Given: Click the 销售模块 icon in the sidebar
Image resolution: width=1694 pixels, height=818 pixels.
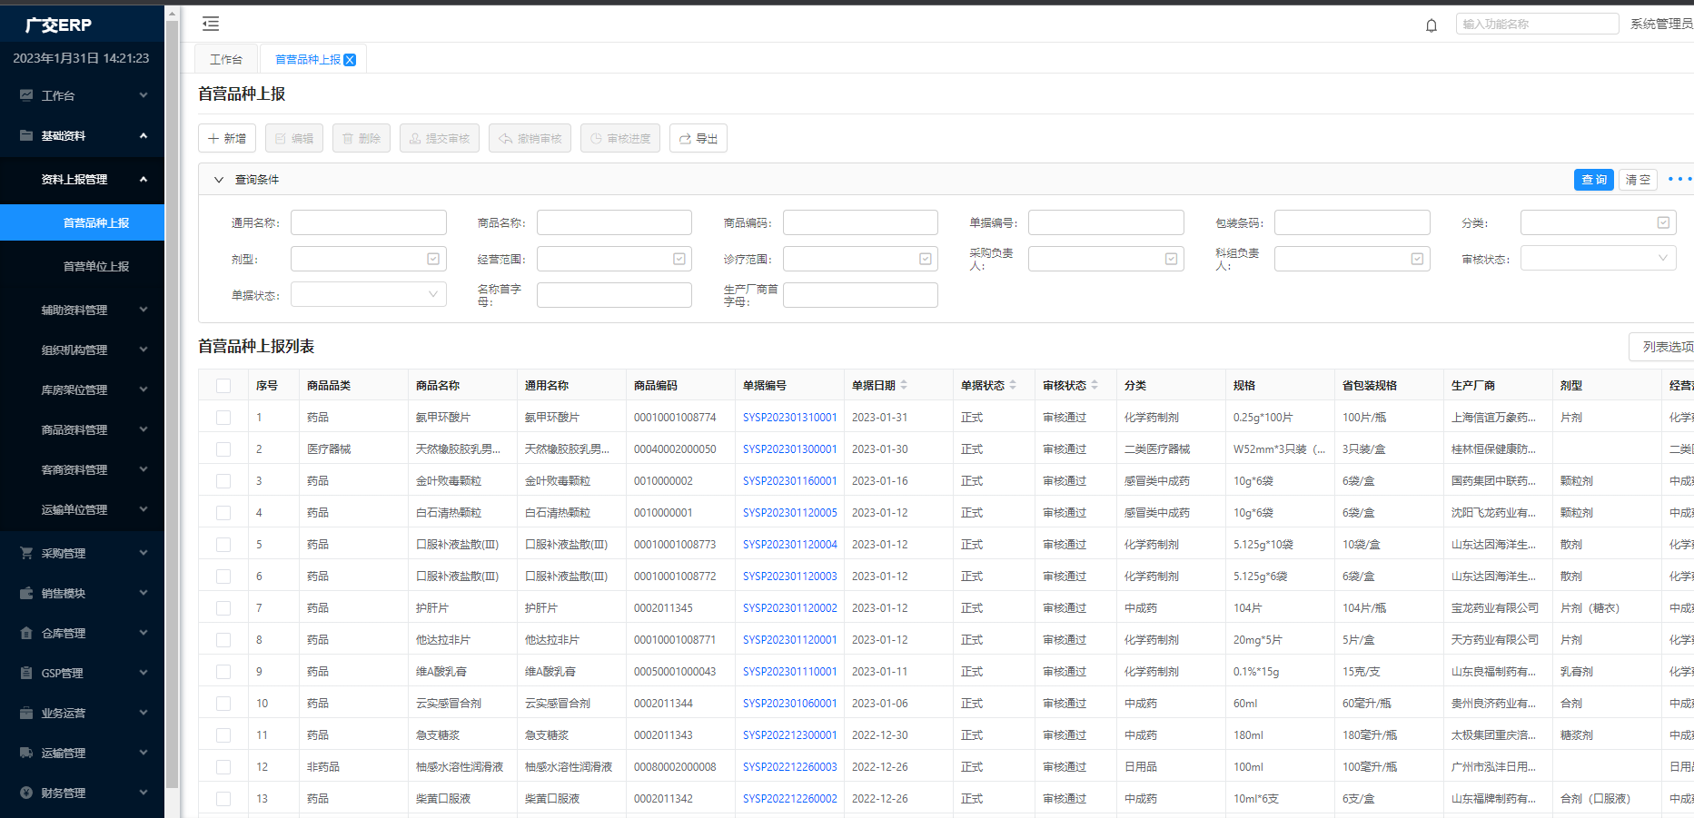Looking at the screenshot, I should tap(26, 593).
